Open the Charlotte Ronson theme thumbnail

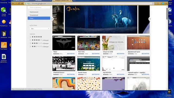click(64, 63)
